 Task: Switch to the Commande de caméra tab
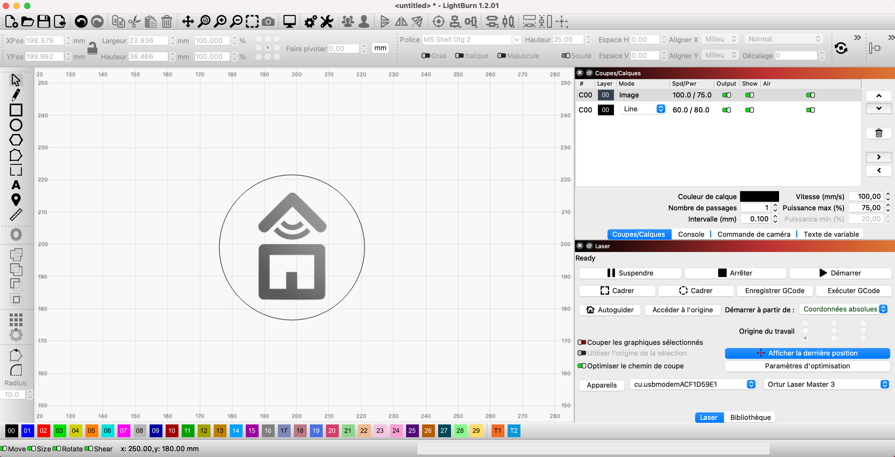pyautogui.click(x=754, y=234)
